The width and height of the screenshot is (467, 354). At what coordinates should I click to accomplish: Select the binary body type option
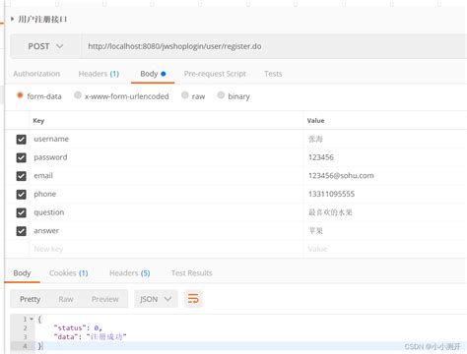pyautogui.click(x=221, y=95)
